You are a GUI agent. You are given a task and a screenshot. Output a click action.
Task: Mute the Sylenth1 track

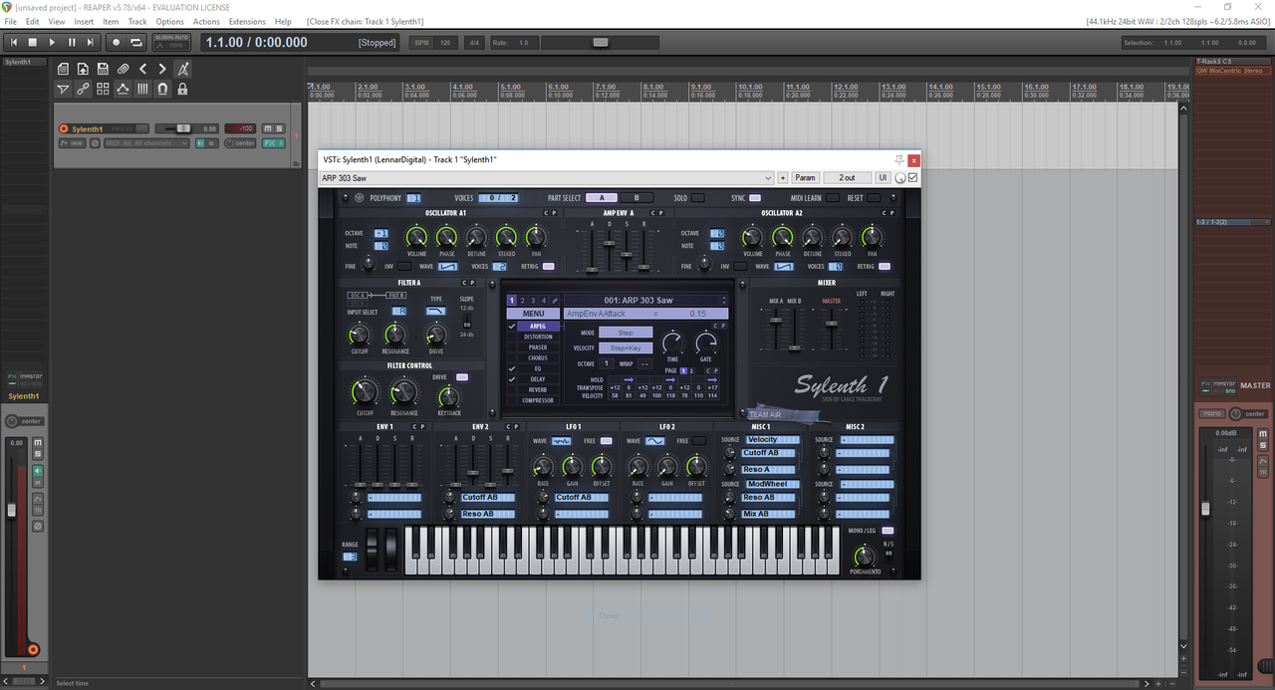coord(267,128)
